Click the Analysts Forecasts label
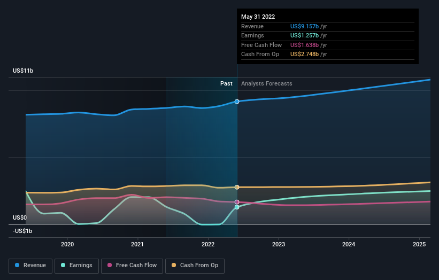The height and width of the screenshot is (280, 439). pyautogui.click(x=266, y=84)
